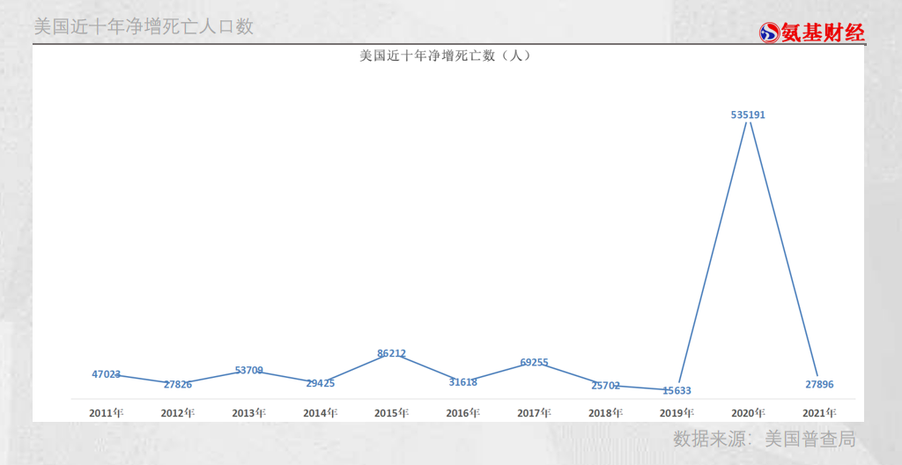Select the 86212 data label
Image resolution: width=902 pixels, height=465 pixels.
click(x=392, y=354)
